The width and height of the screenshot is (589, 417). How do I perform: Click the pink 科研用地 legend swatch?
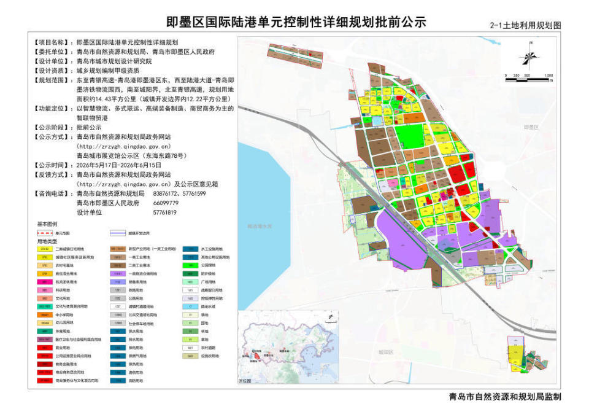tap(45, 290)
